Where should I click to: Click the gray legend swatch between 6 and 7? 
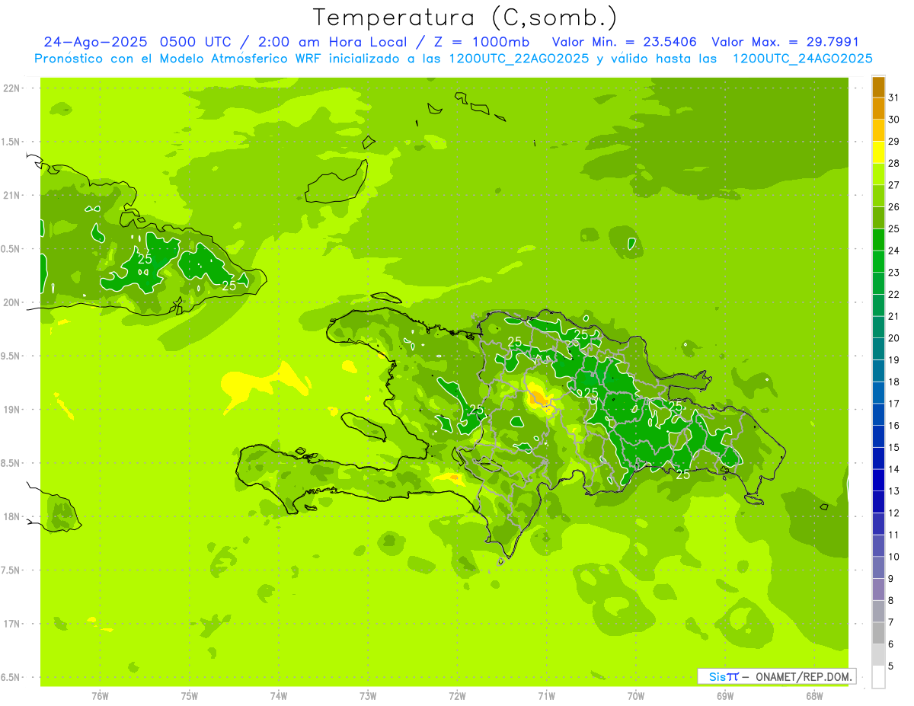coord(878,633)
